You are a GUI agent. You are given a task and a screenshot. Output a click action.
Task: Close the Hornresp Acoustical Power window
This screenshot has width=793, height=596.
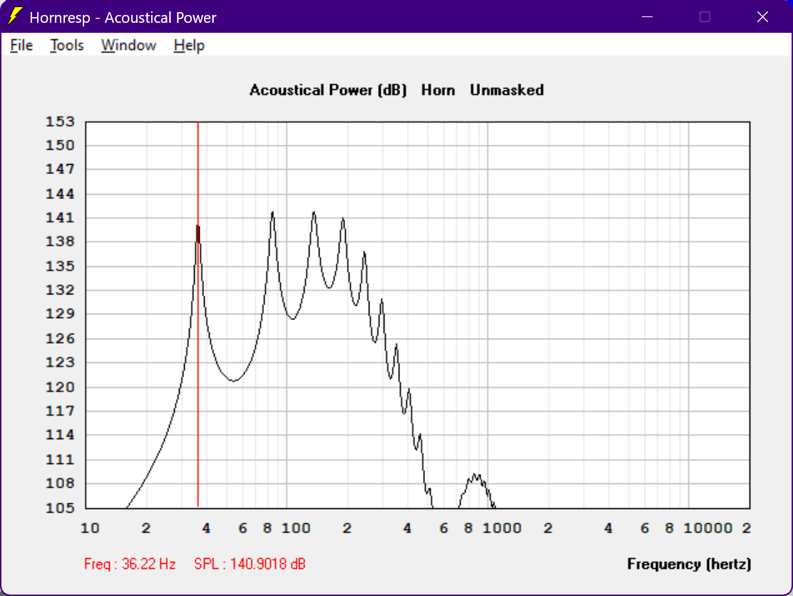tap(762, 16)
